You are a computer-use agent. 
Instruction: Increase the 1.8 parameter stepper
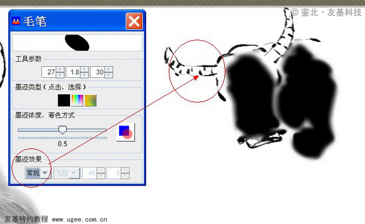[x=85, y=69]
